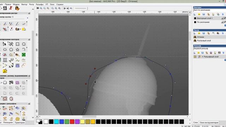Click the open folder icon in Raster panel
Screen dimensions: 226x127
199,33
